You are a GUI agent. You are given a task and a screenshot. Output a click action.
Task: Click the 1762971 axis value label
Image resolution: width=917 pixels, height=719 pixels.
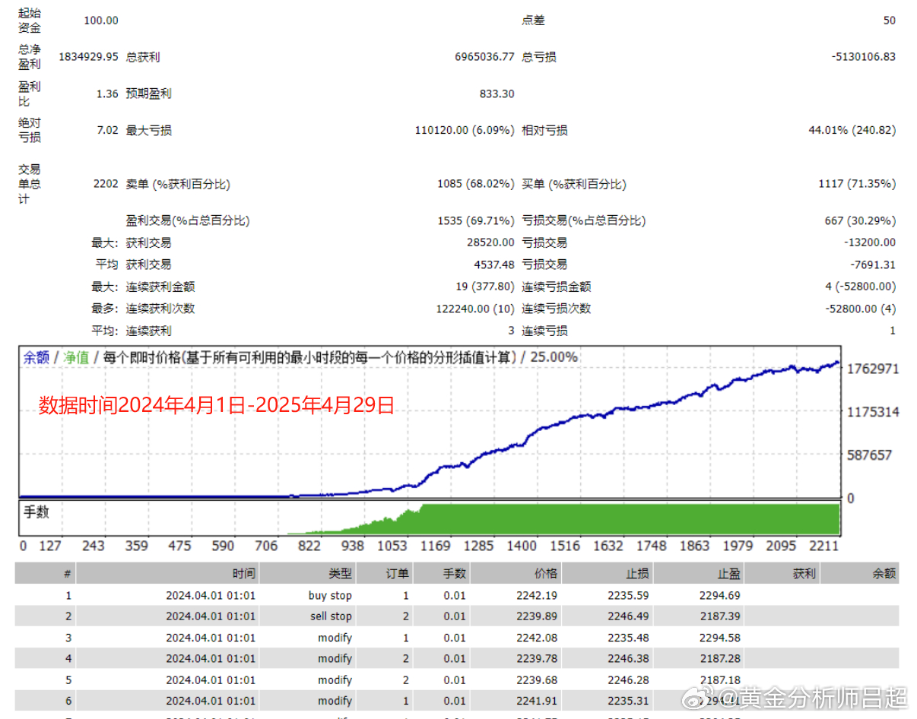(x=873, y=369)
